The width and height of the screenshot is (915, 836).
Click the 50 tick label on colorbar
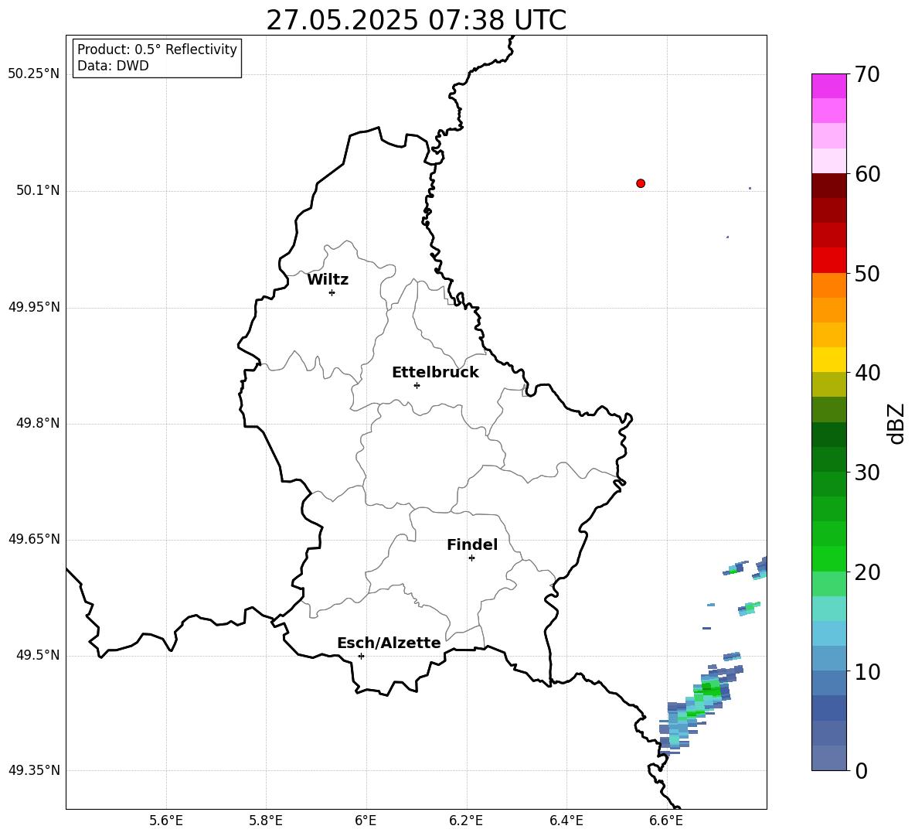coord(867,273)
